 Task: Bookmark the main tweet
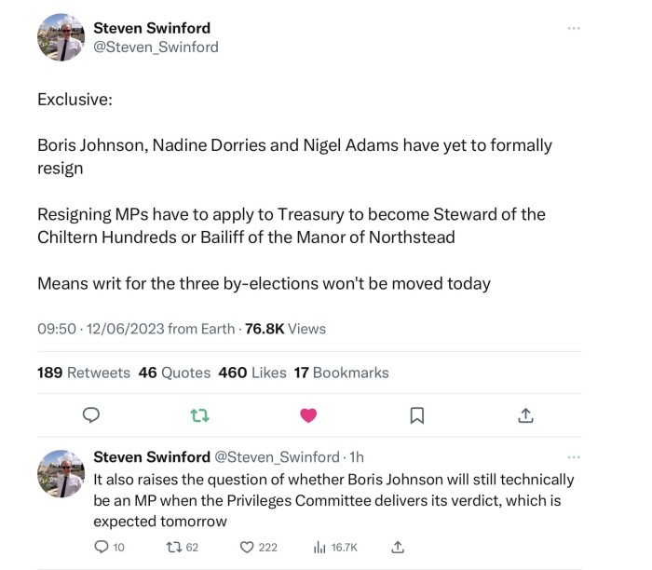(417, 414)
